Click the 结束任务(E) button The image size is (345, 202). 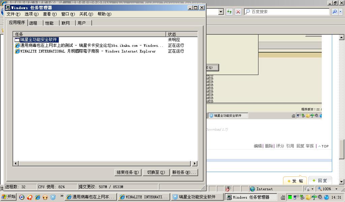(128, 172)
